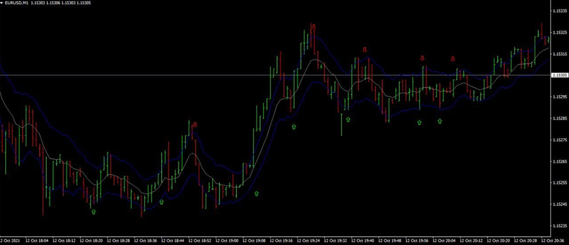Select the red sell arrow at the 1.15325 peak

tap(314, 27)
